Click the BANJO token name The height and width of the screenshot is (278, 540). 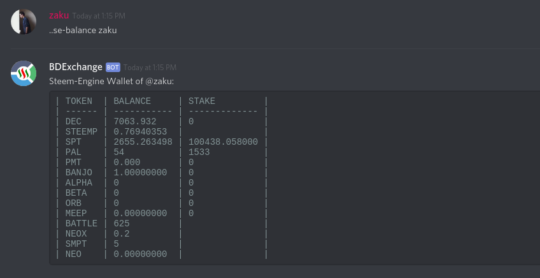(x=79, y=172)
